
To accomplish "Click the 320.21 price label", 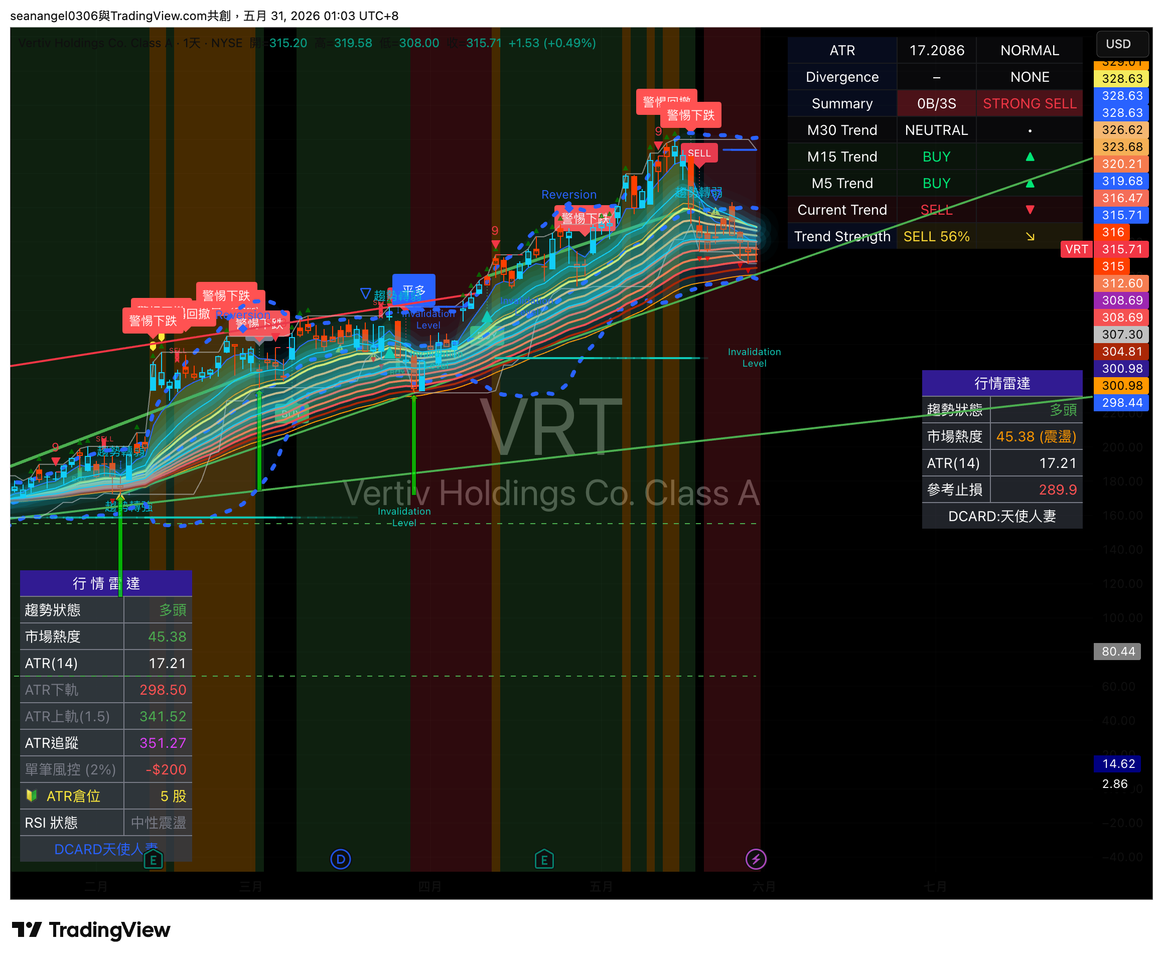I will tap(1121, 164).
